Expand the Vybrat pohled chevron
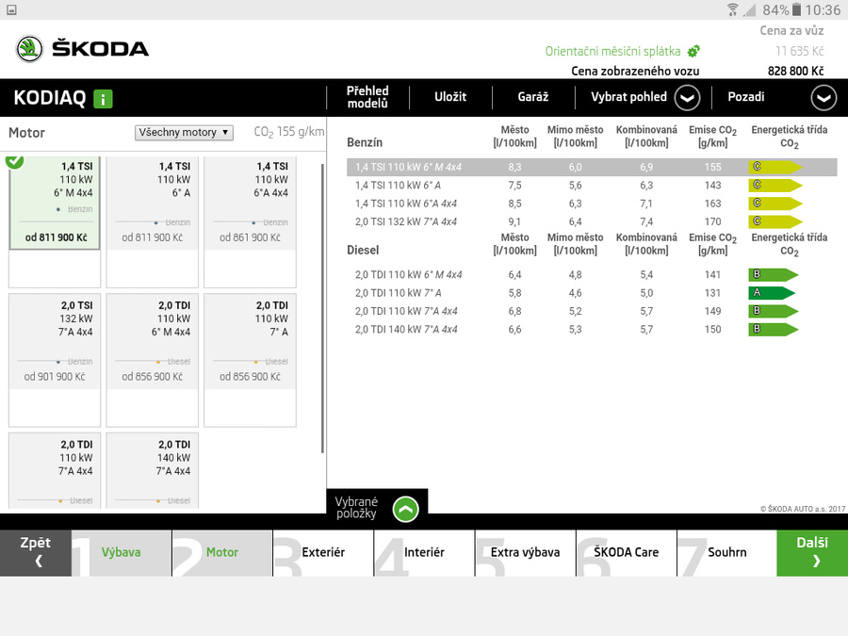Viewport: 848px width, 636px height. (688, 98)
